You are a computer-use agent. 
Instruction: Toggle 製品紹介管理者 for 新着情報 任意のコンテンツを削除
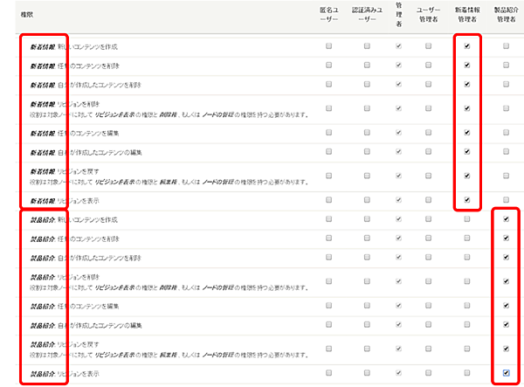(x=506, y=65)
